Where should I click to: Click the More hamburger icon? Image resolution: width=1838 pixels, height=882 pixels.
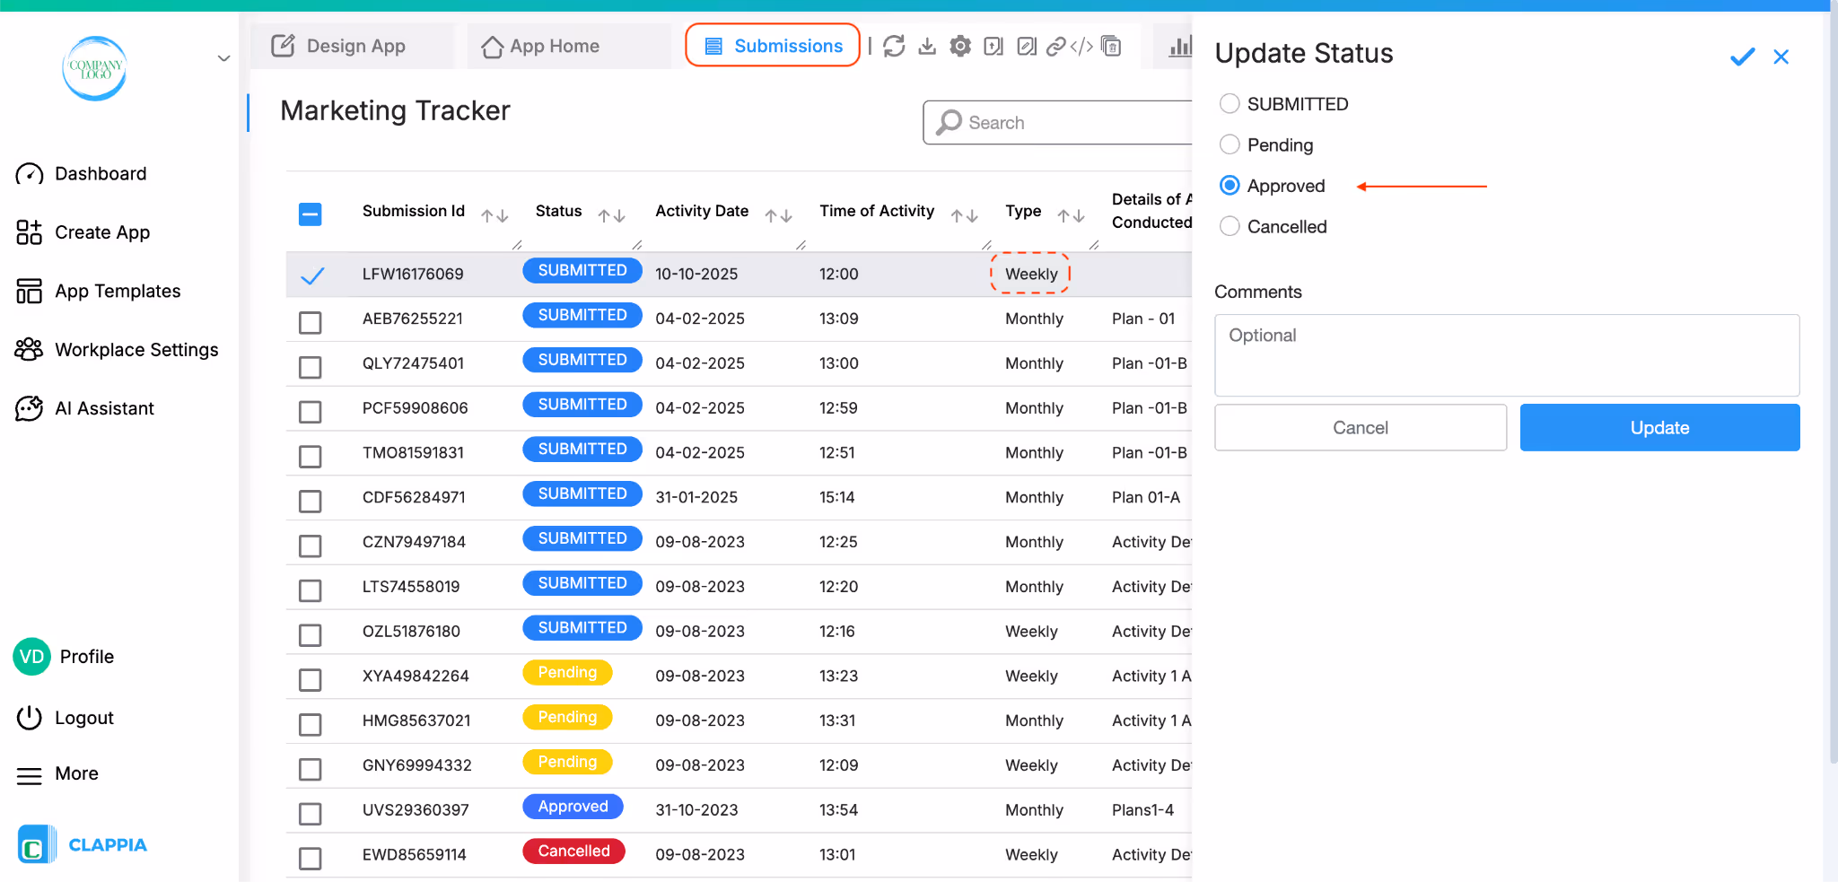[x=30, y=775]
